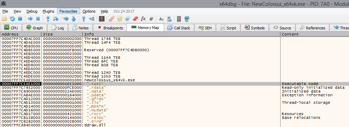Click the Find Intermodular Calls phone icon

[x=169, y=19]
